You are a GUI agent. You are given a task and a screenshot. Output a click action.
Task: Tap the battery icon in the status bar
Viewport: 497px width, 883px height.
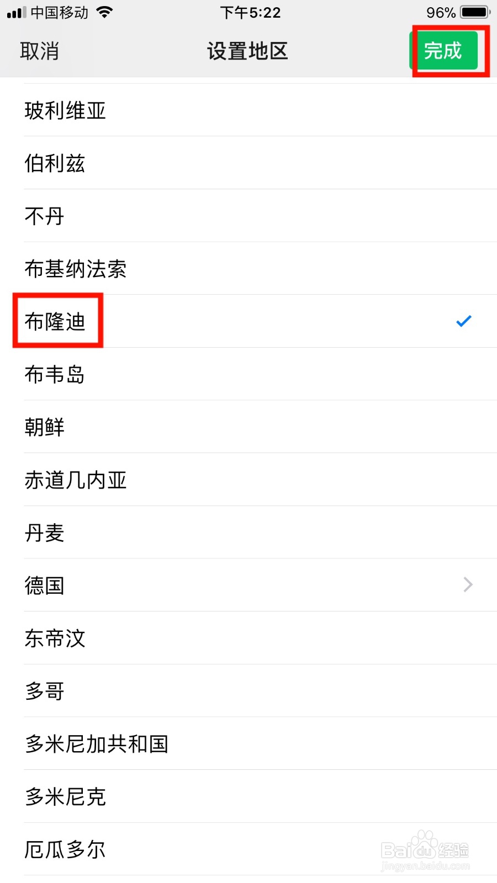[475, 12]
